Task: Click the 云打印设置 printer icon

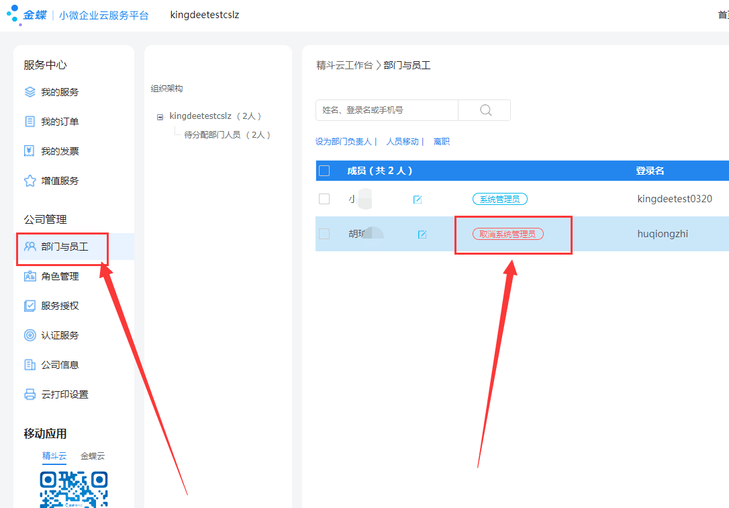Action: pos(30,394)
